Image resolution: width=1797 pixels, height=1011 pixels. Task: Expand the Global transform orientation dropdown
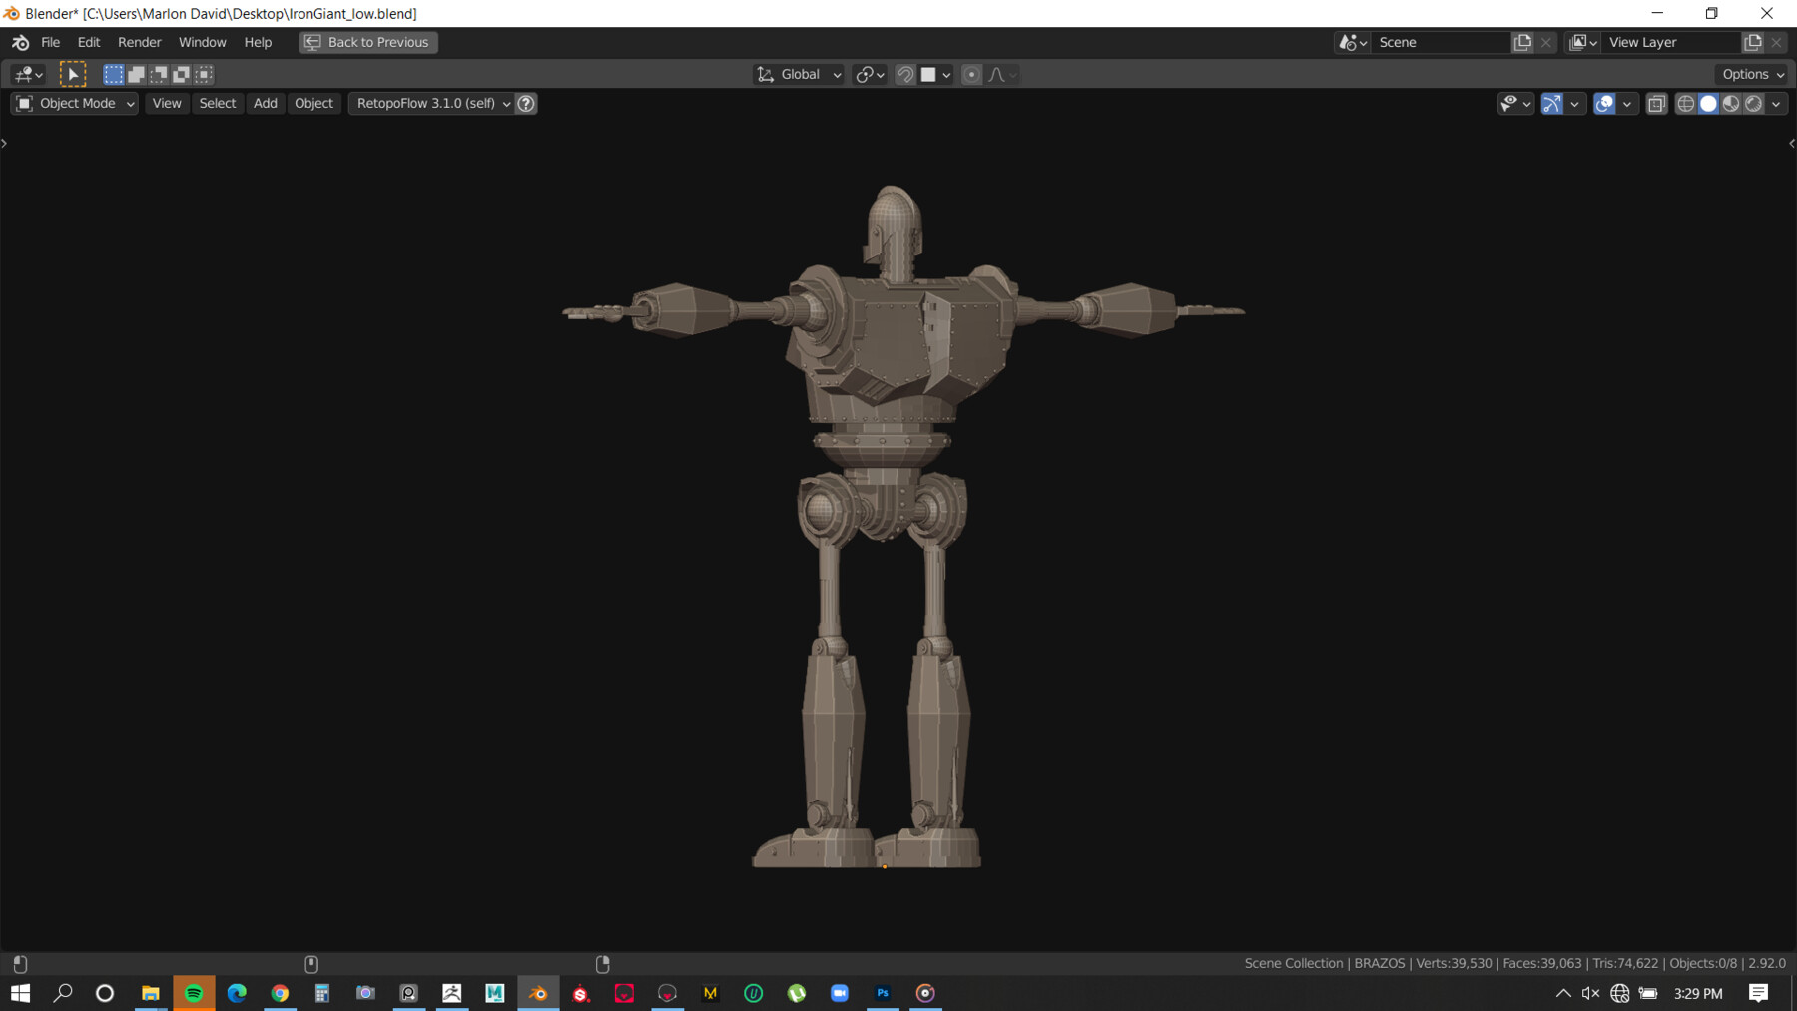tap(799, 74)
